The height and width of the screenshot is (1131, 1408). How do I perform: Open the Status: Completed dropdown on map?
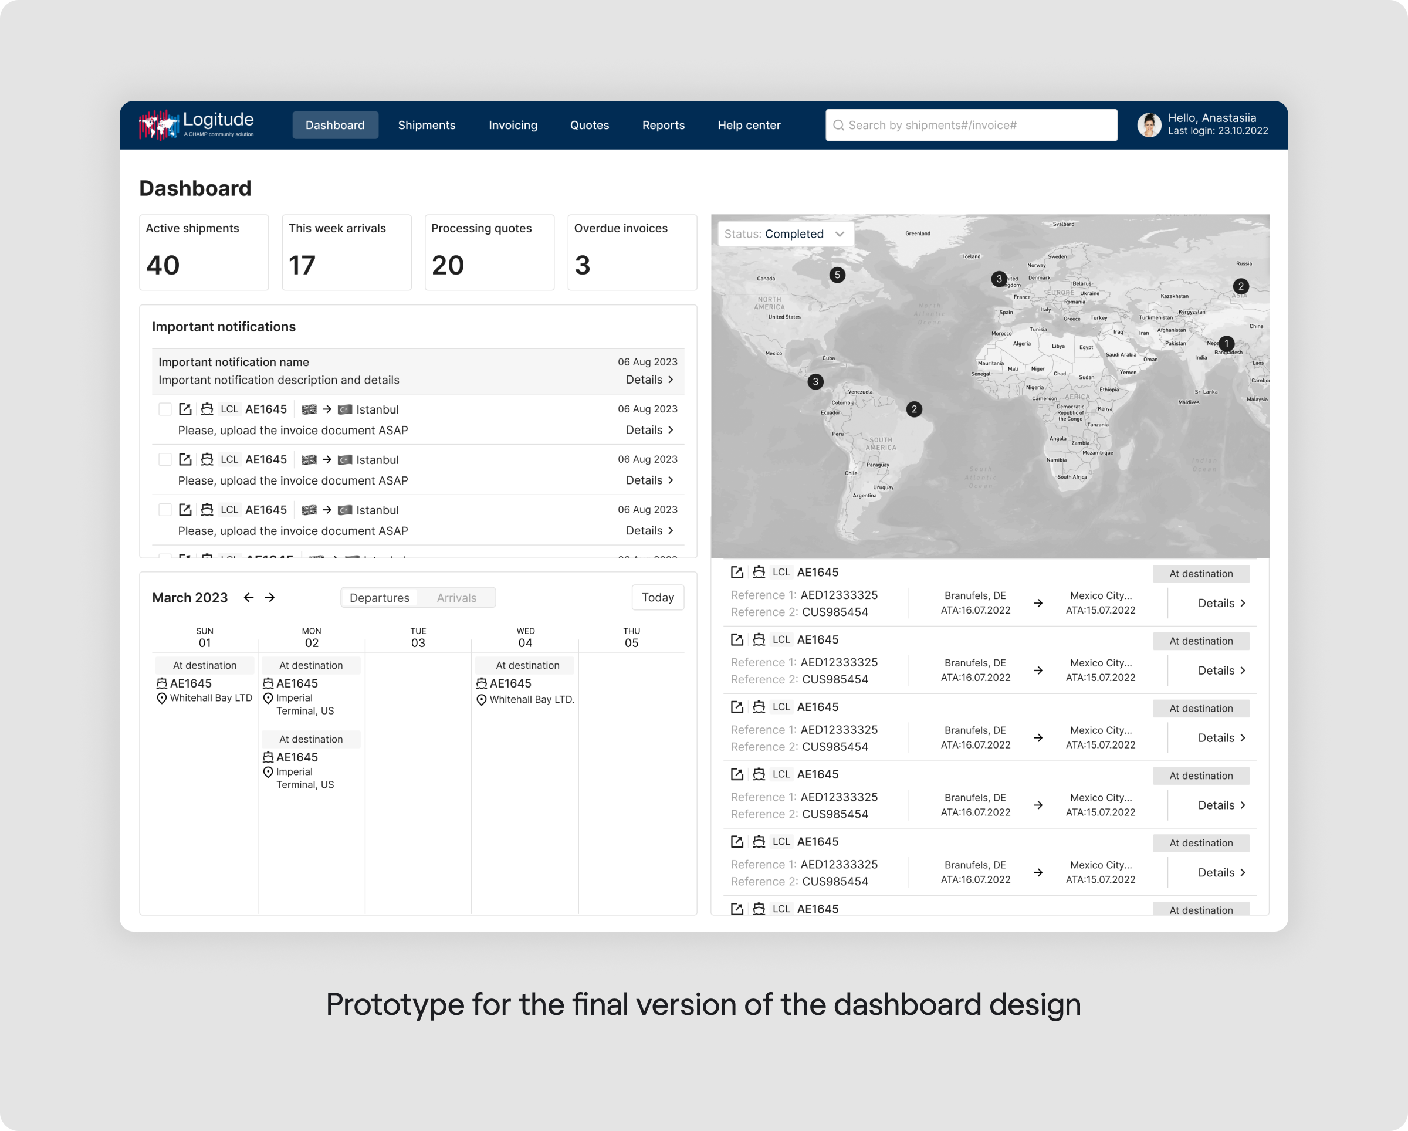[x=785, y=234]
